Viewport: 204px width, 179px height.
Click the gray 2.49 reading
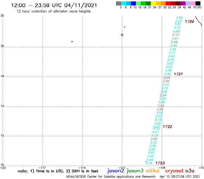coord(174,42)
